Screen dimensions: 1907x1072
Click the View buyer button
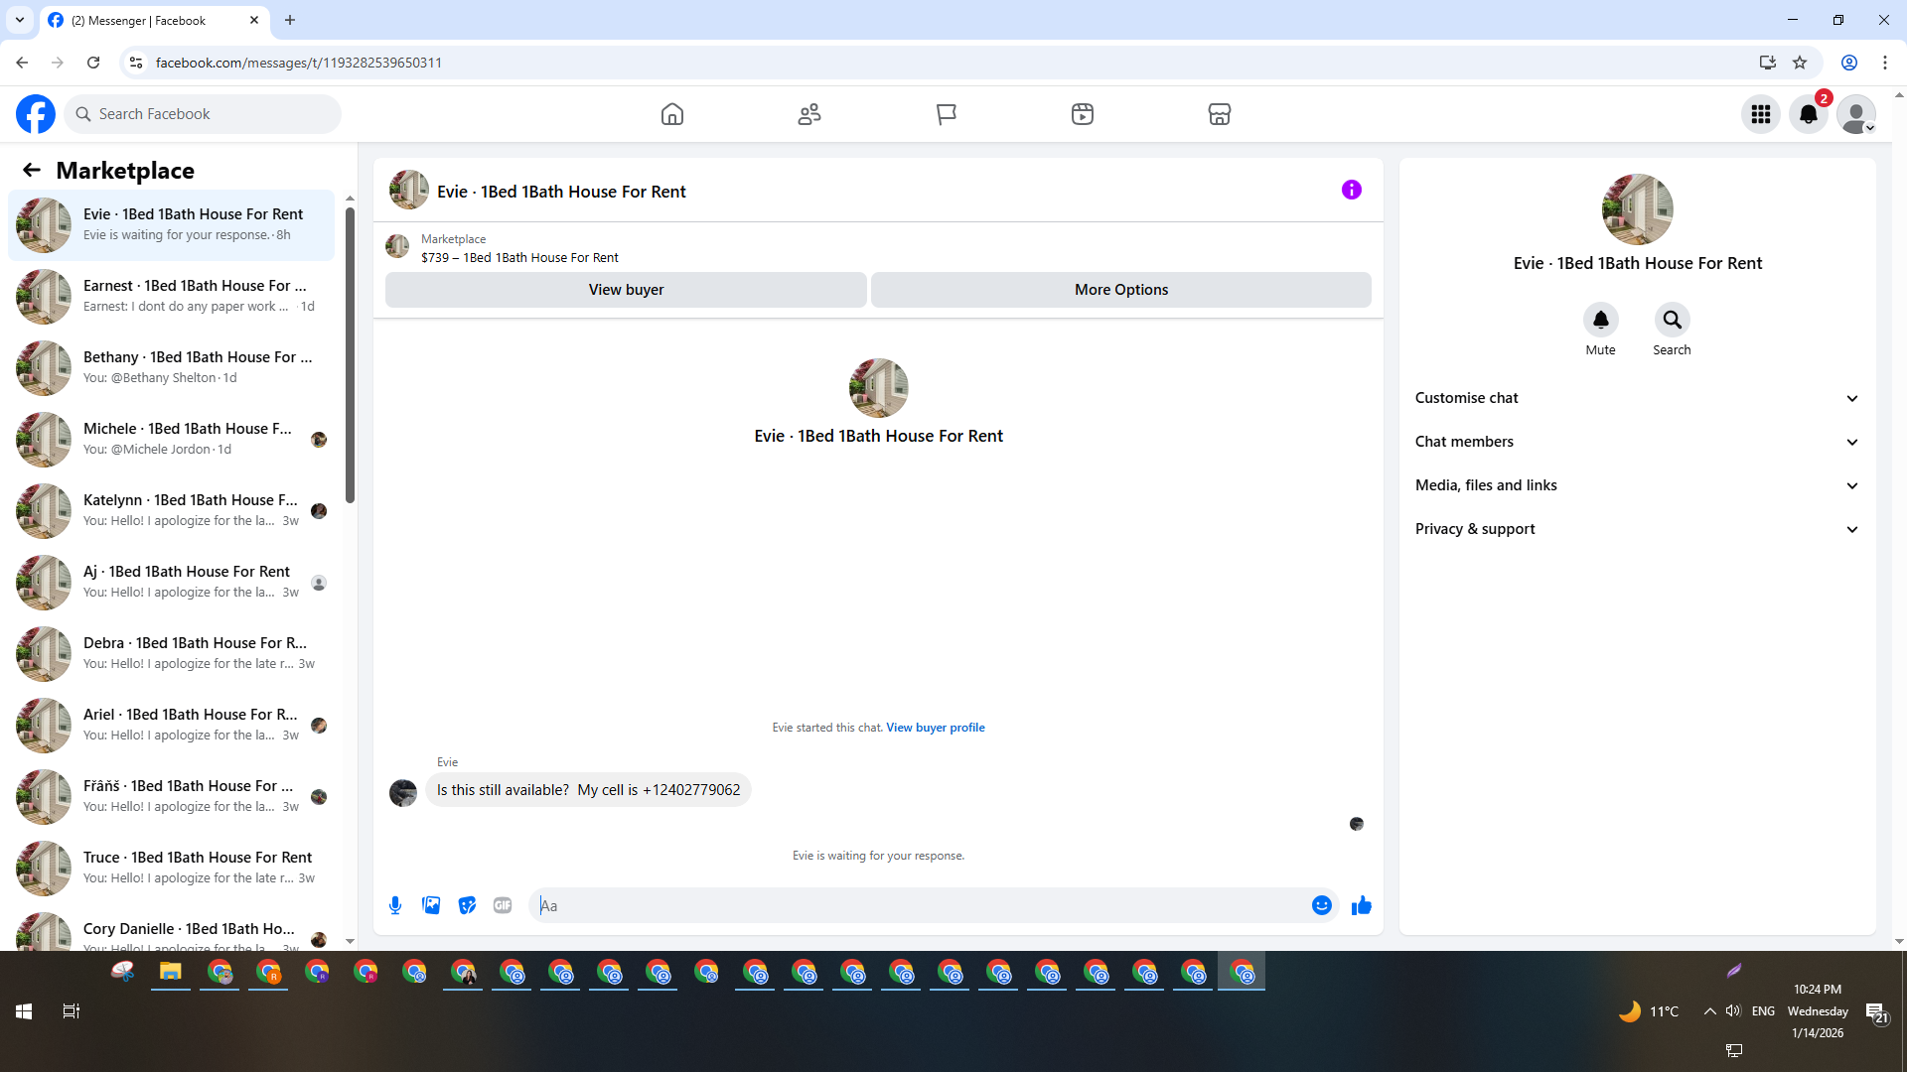click(626, 290)
